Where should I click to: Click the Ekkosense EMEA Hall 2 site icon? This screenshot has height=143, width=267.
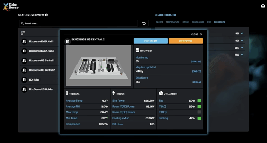tap(24, 51)
